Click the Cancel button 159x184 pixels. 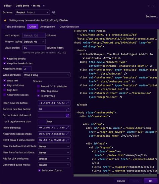121,181
